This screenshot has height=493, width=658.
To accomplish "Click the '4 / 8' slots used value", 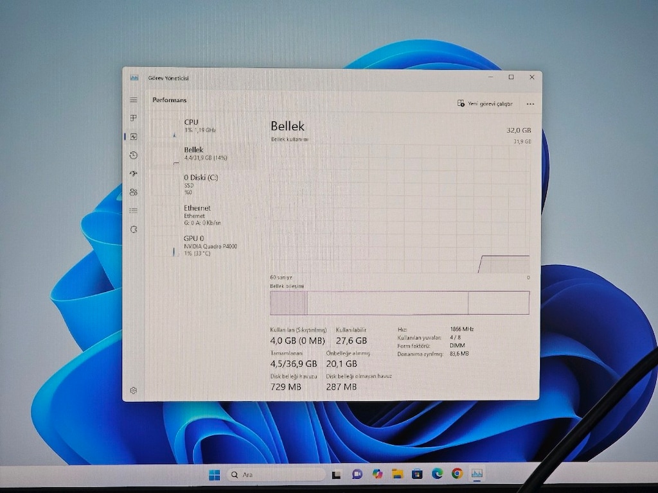I will [x=456, y=337].
